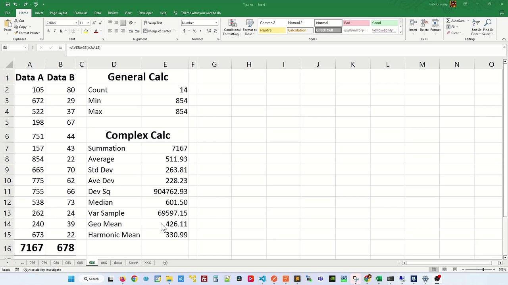
Task: Click the Paste clipboard icon
Action: (7, 24)
